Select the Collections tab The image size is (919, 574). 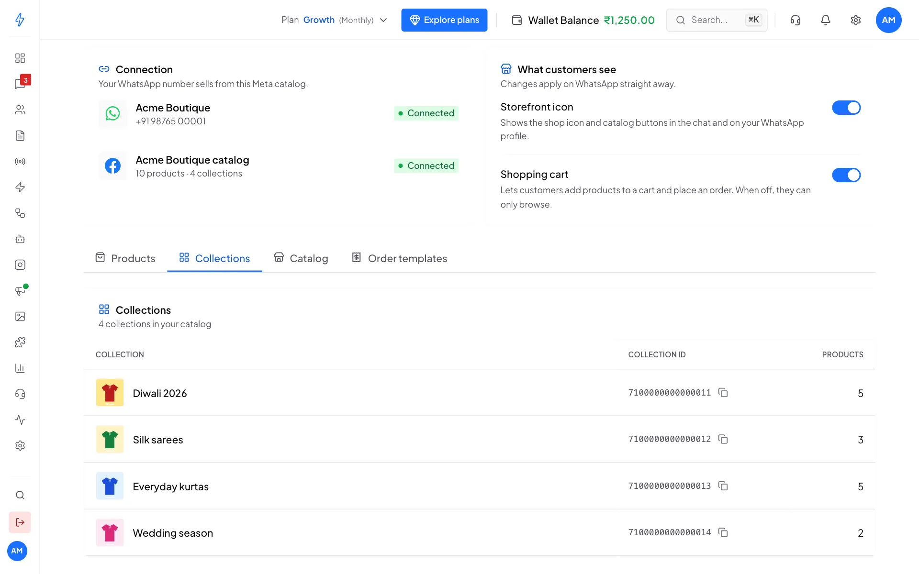pyautogui.click(x=214, y=258)
